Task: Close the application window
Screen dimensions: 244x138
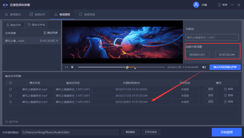Action: (x=239, y=5)
